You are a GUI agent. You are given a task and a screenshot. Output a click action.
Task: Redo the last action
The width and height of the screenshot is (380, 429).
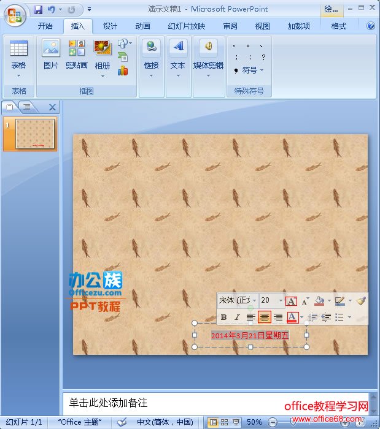click(71, 10)
